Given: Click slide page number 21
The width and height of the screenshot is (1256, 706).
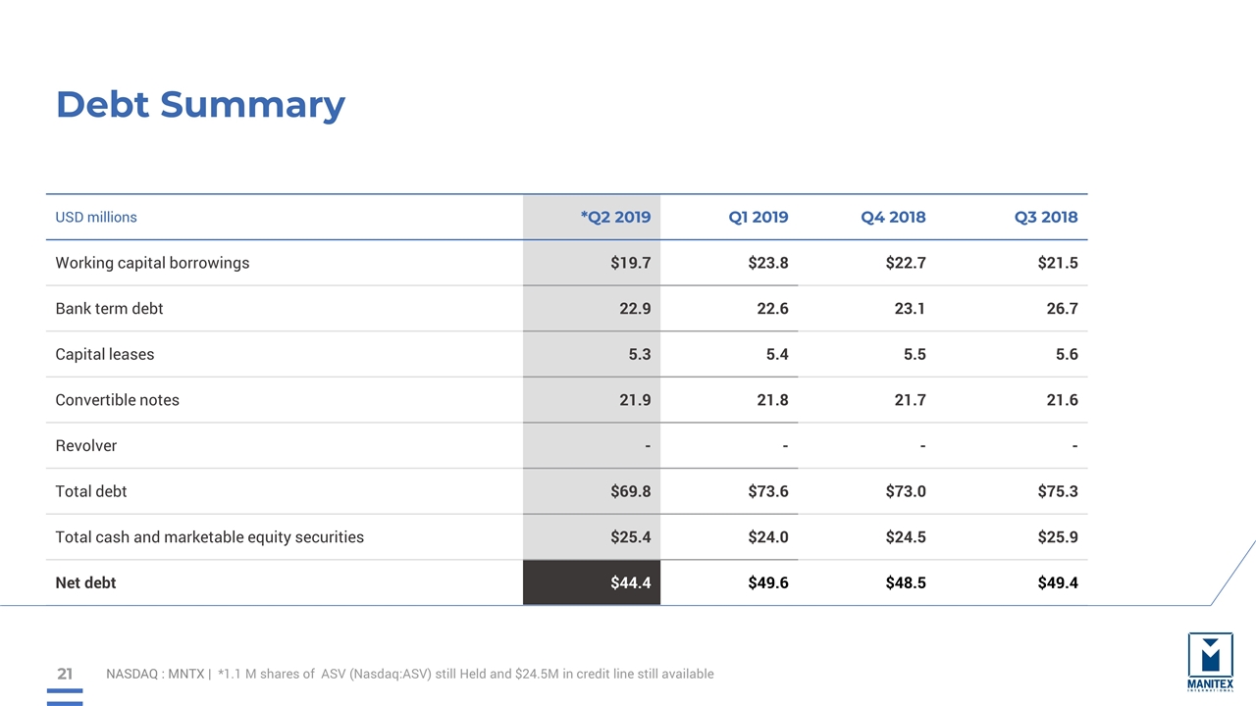Looking at the screenshot, I should tap(65, 674).
